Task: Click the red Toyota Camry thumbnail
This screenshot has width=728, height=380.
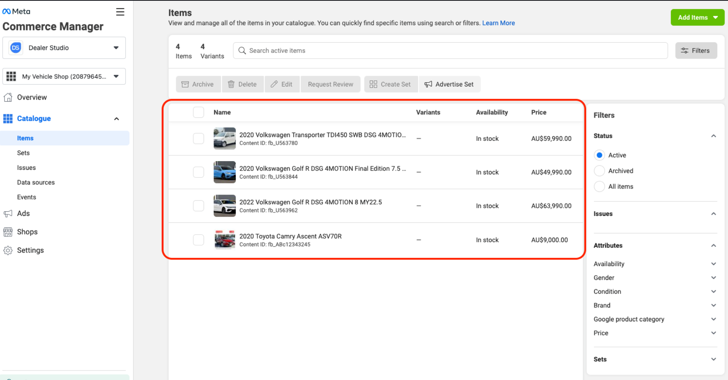Action: (x=225, y=240)
